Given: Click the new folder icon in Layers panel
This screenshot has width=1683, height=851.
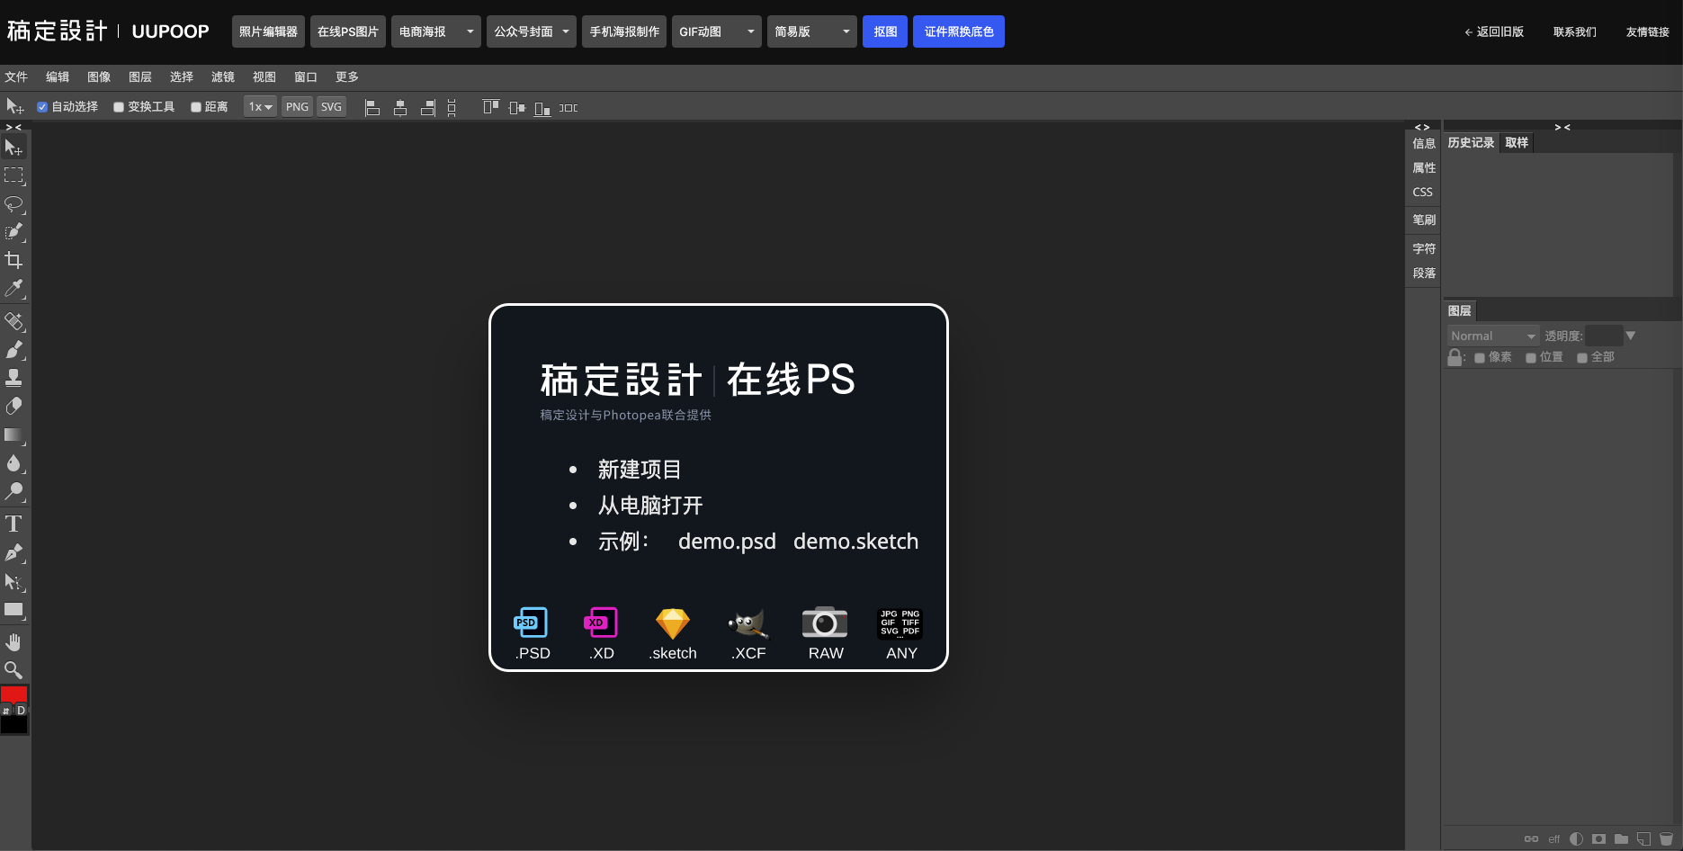Looking at the screenshot, I should point(1621,839).
